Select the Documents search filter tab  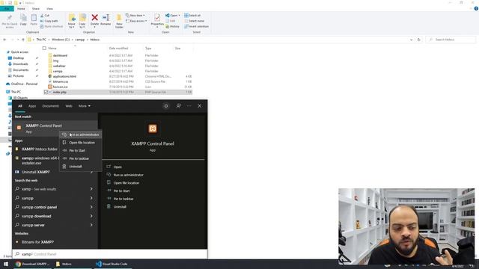point(50,106)
